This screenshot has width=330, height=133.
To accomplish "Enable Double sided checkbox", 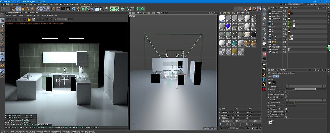I will pyautogui.click(x=286, y=97).
